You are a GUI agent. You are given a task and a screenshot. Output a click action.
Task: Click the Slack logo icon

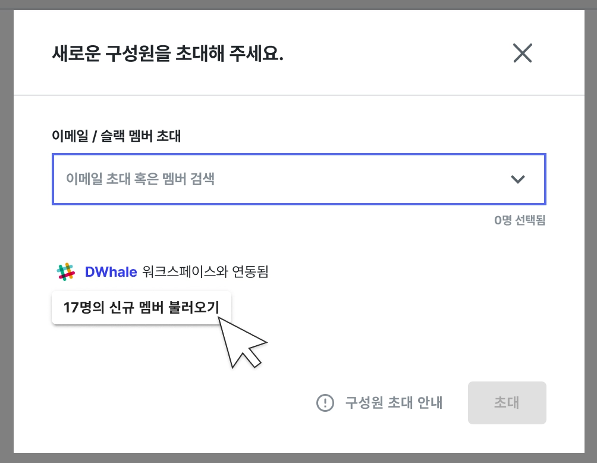tap(66, 272)
